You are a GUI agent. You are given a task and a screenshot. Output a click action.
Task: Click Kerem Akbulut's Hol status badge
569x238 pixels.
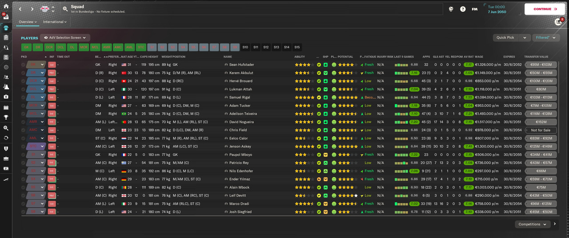[52, 73]
